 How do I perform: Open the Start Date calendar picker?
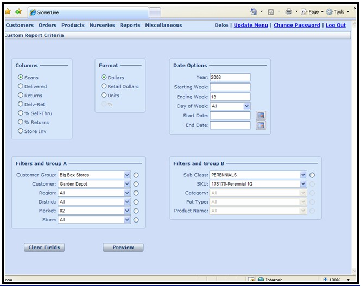pos(261,116)
